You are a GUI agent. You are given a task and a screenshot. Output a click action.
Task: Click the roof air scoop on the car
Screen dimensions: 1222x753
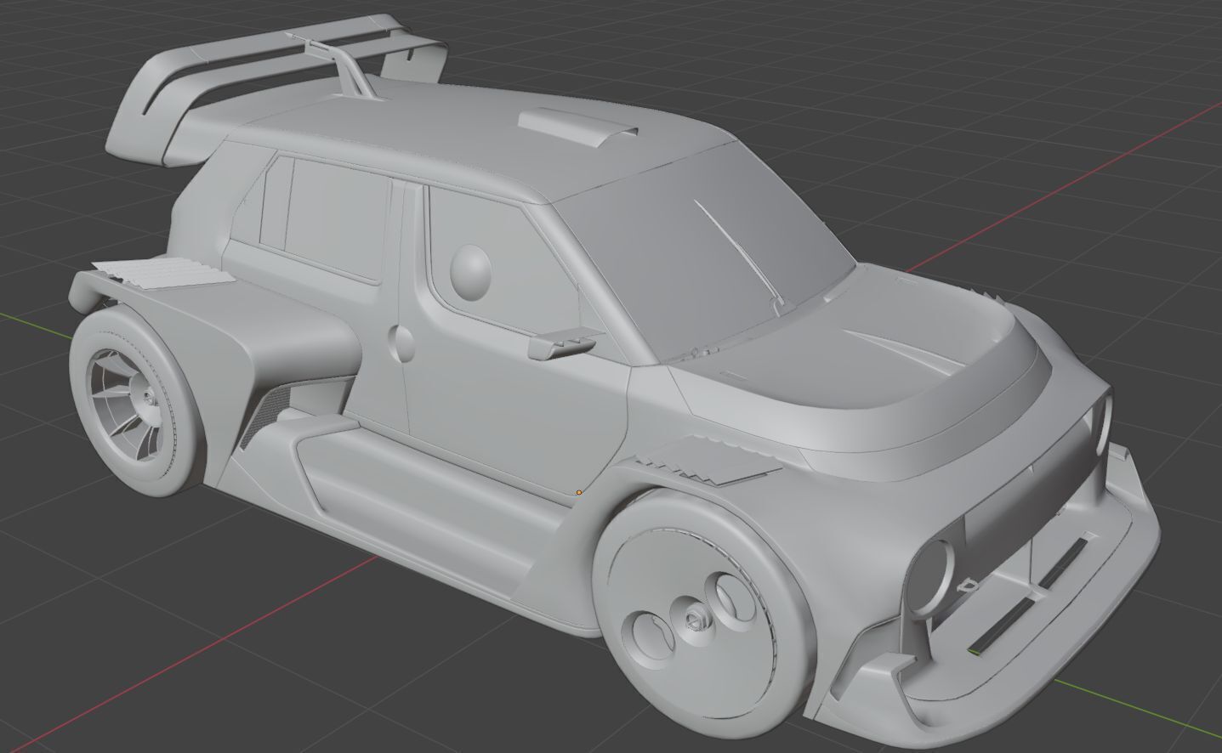pyautogui.click(x=577, y=127)
